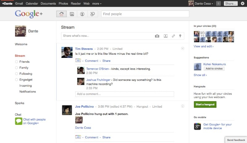Viewport: 247px width, 143px height.
Task: Click the Google+ logo
Action: [29, 14]
